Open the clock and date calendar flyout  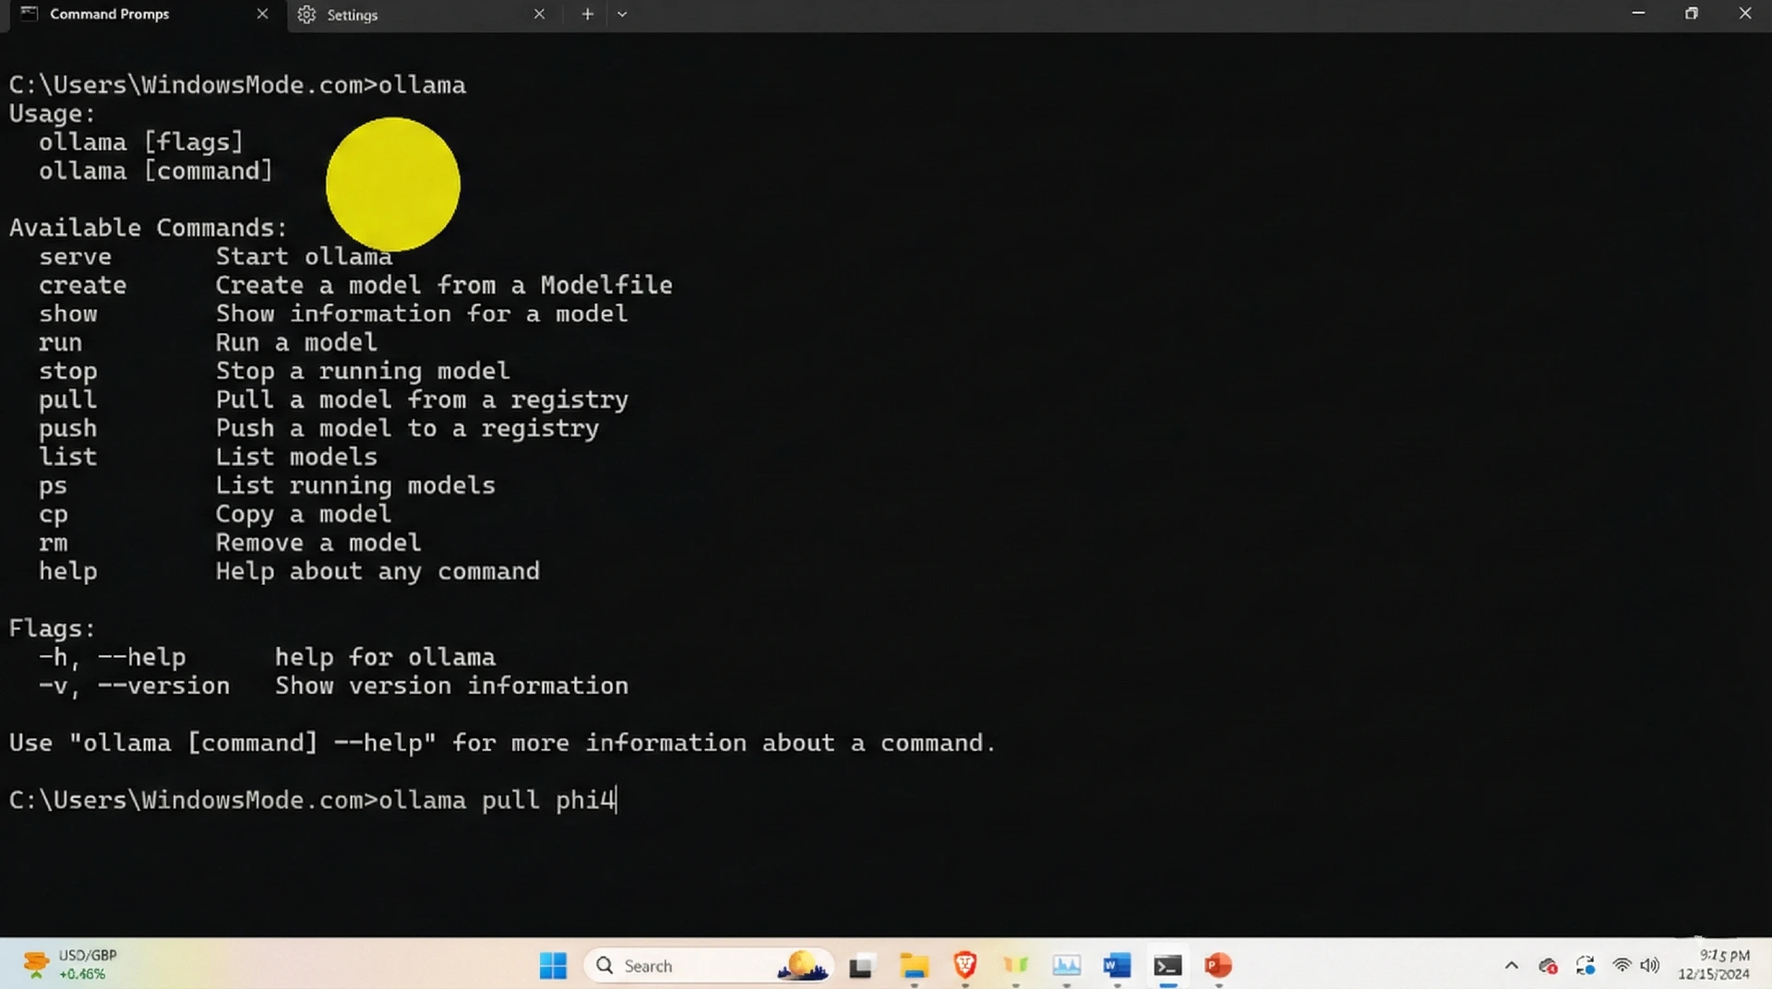[x=1714, y=964]
